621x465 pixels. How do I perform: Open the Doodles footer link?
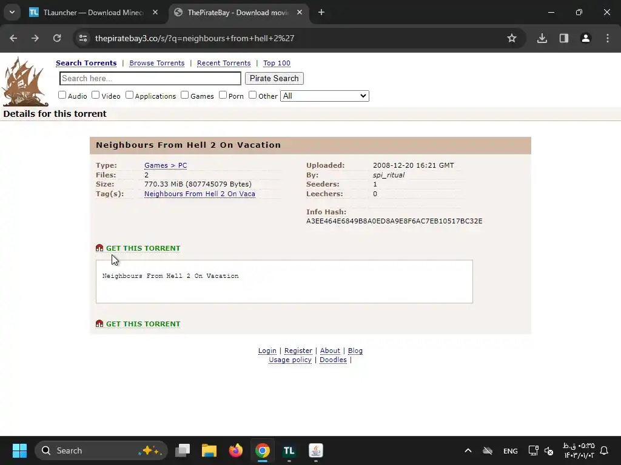click(333, 360)
